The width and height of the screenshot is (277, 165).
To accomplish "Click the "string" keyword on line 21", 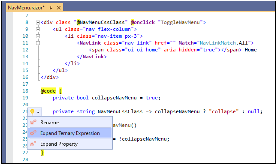I will point(86,111).
